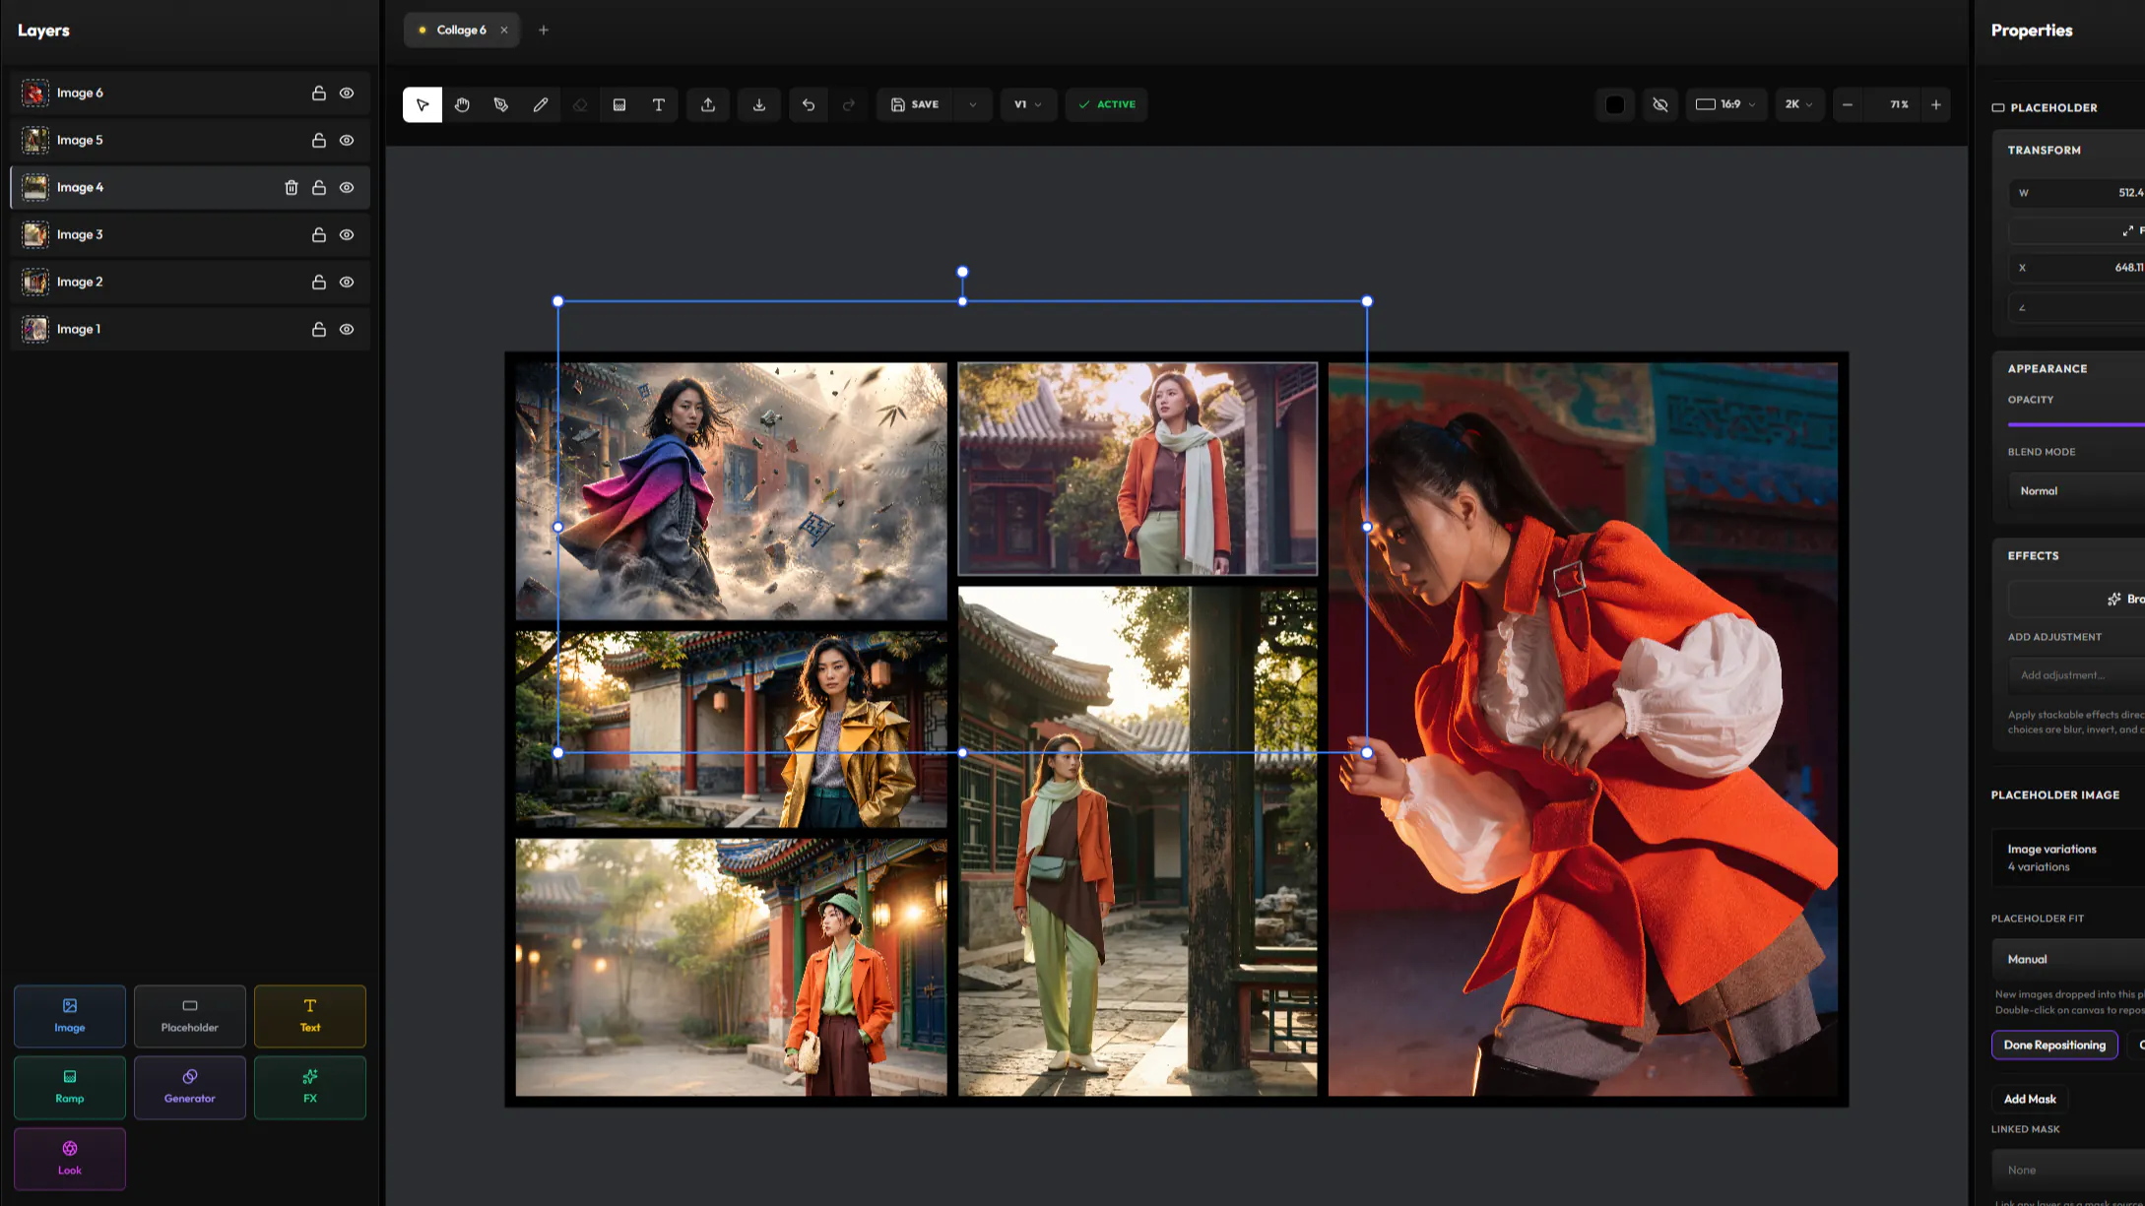Image resolution: width=2145 pixels, height=1206 pixels.
Task: Open the 2K resolution dropdown
Action: (1798, 104)
